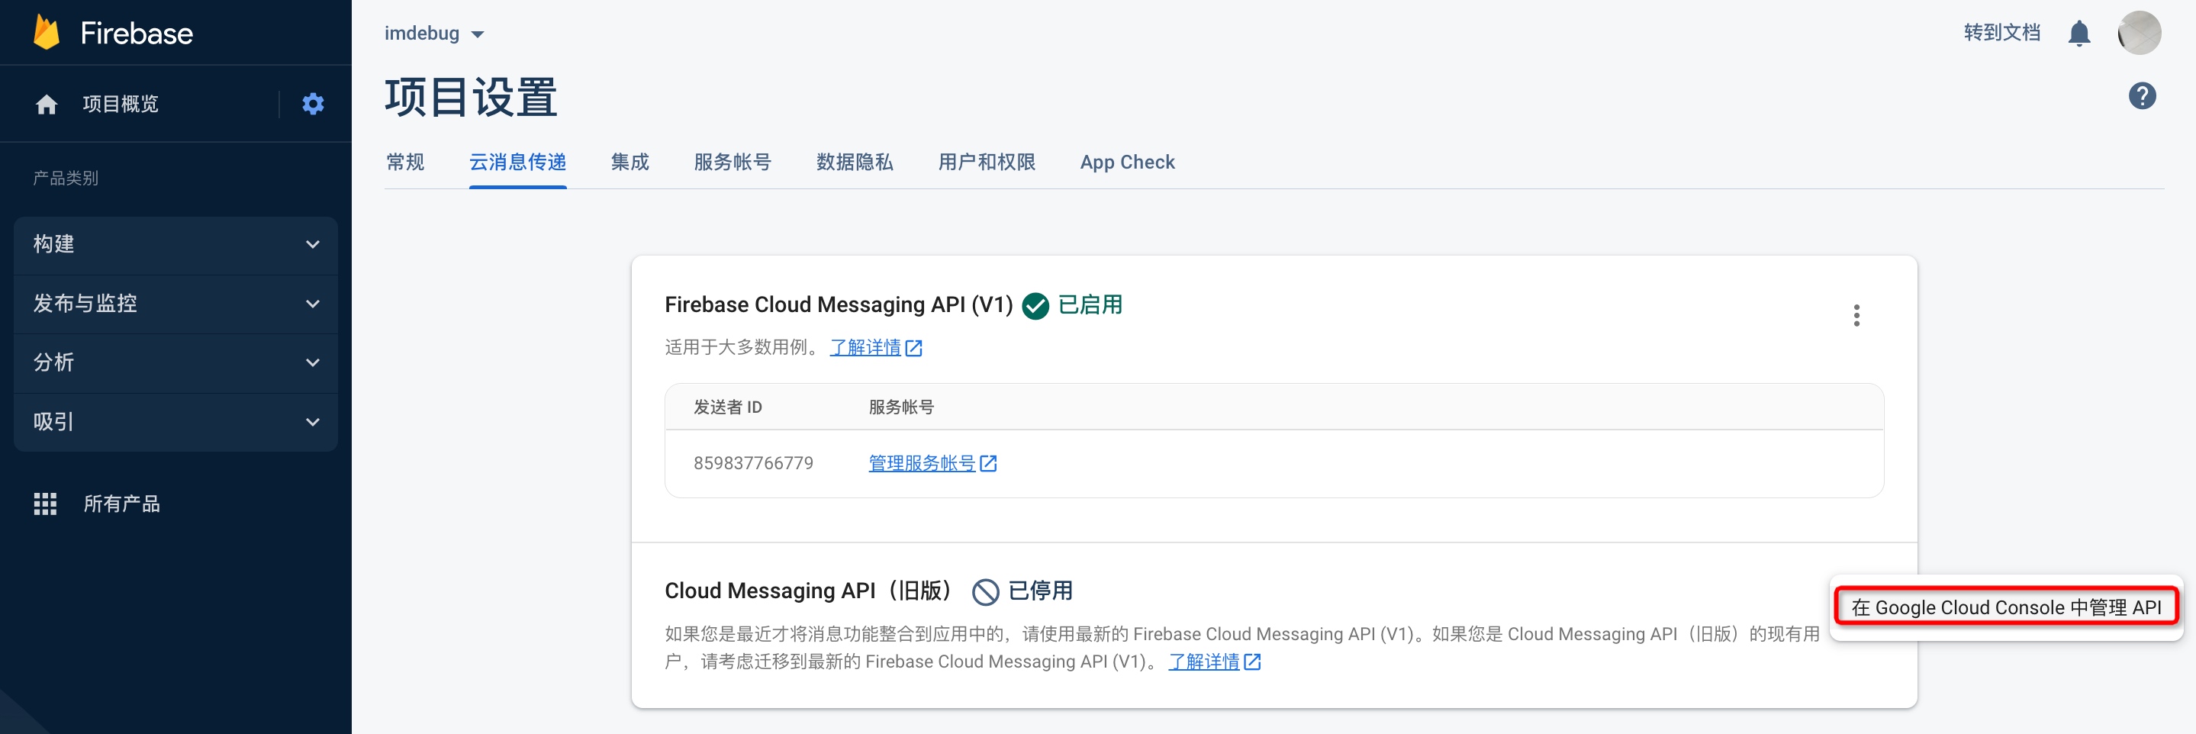The width and height of the screenshot is (2196, 734).
Task: Click the all products grid icon
Action: pos(45,504)
